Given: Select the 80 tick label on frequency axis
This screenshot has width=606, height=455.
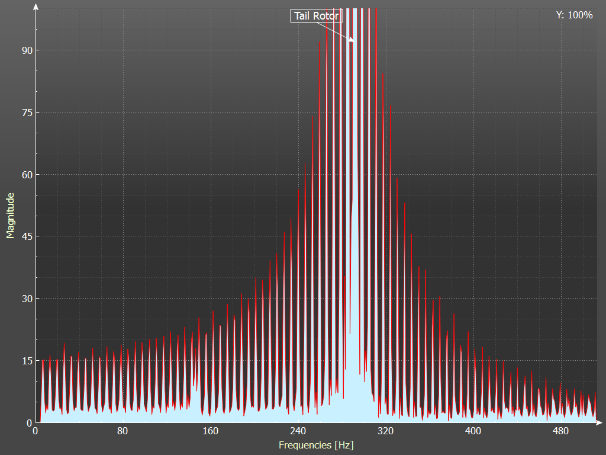Looking at the screenshot, I should [x=123, y=431].
